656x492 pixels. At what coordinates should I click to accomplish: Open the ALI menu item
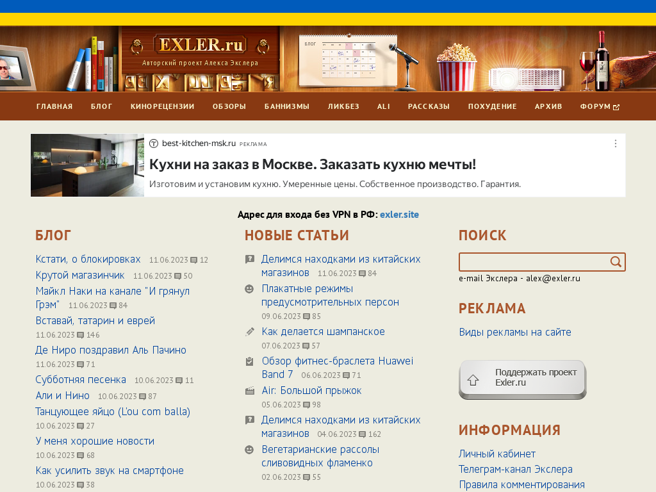pos(384,106)
